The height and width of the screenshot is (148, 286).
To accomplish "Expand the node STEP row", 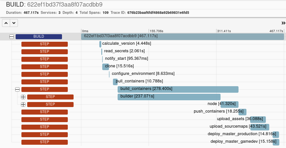I will click(x=23, y=105).
